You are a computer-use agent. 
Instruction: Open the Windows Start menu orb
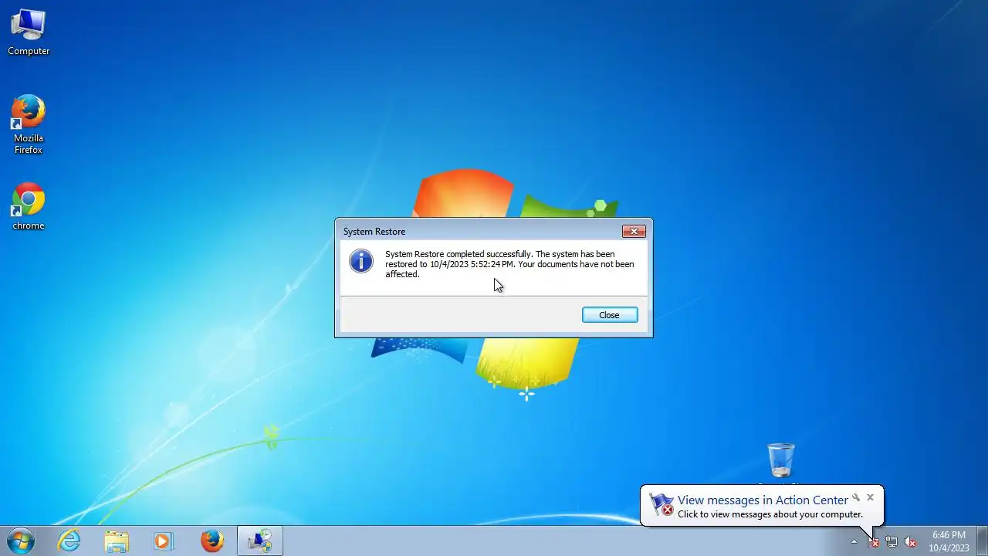click(x=21, y=541)
